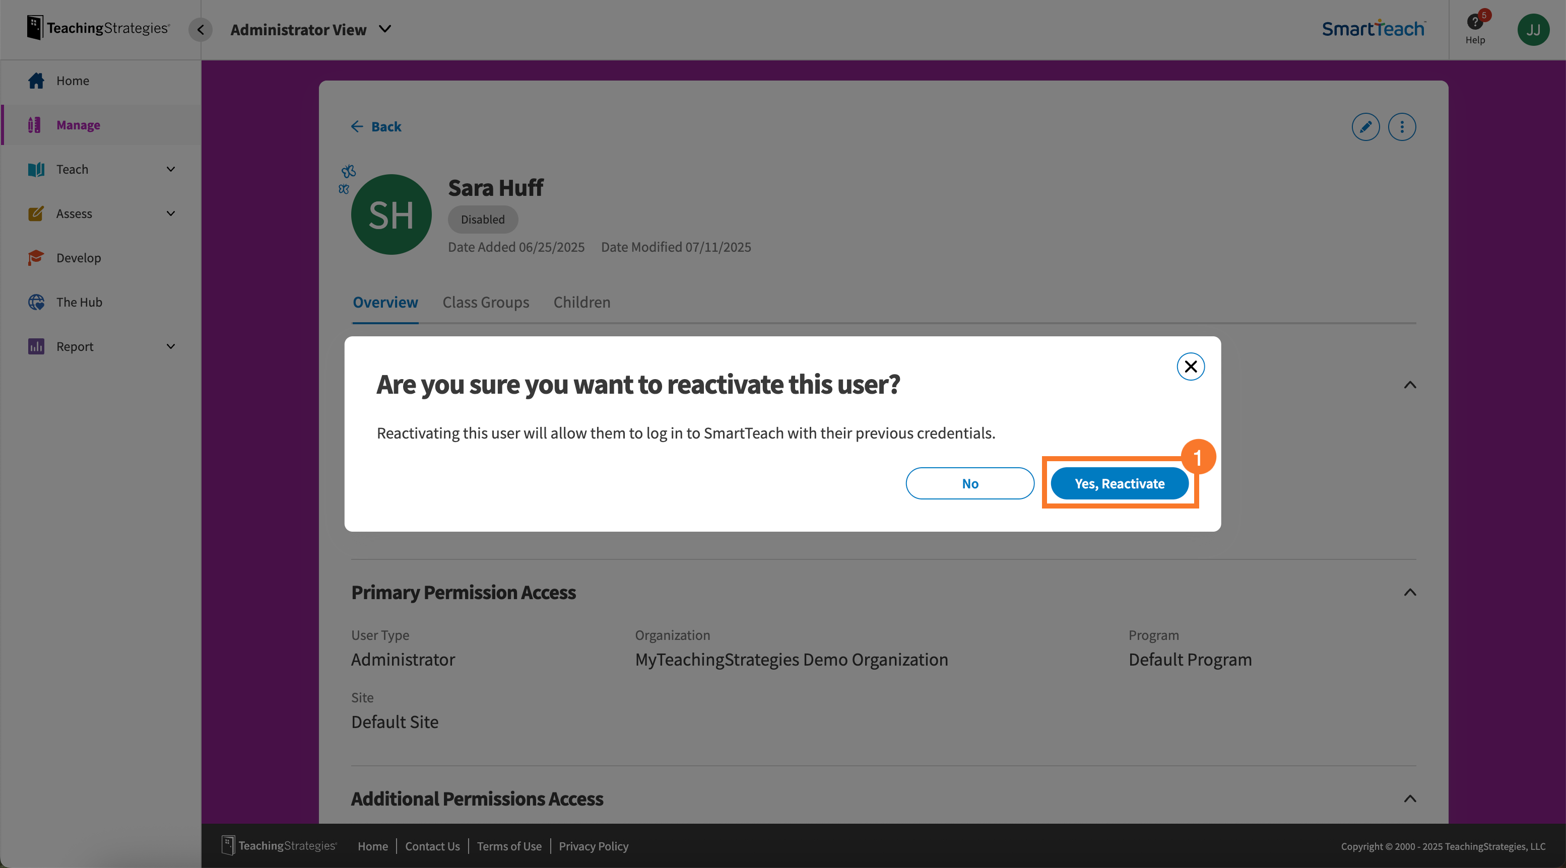Open the Privacy Policy link
The height and width of the screenshot is (868, 1566).
pyautogui.click(x=594, y=845)
